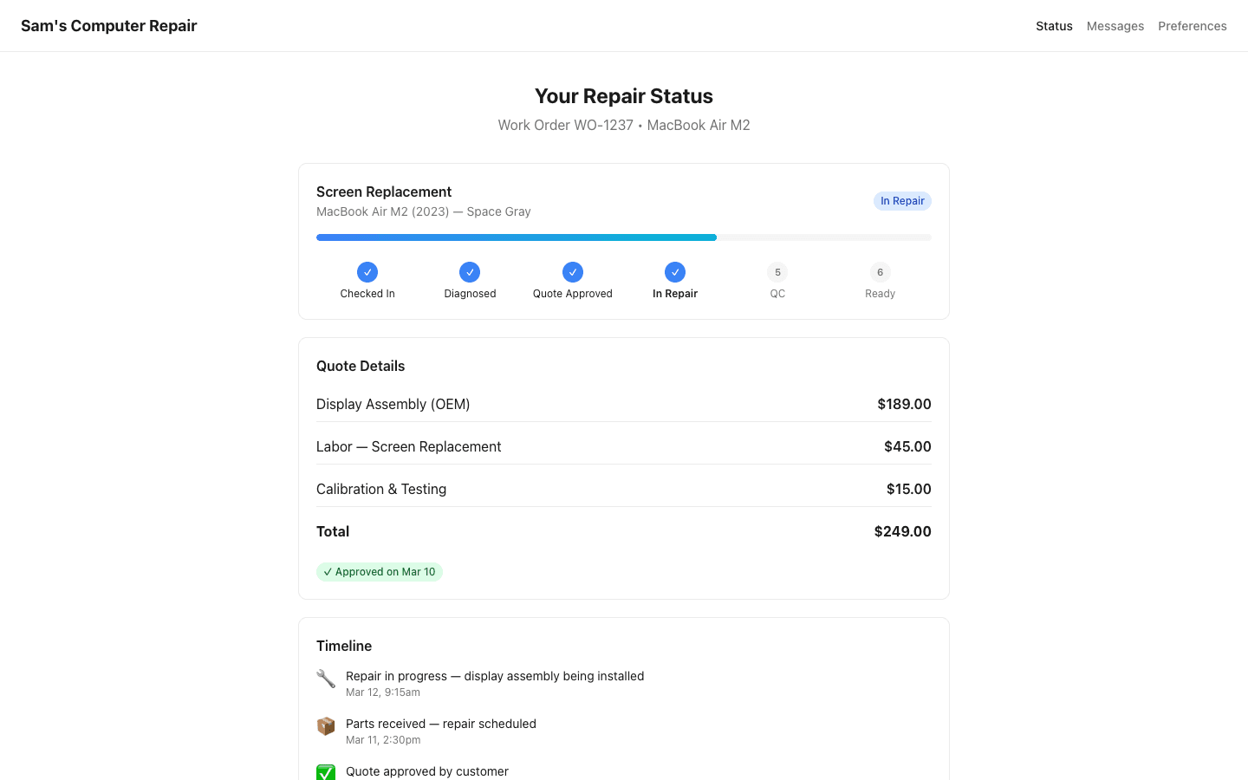Switch to the Messages section

[x=1115, y=26]
